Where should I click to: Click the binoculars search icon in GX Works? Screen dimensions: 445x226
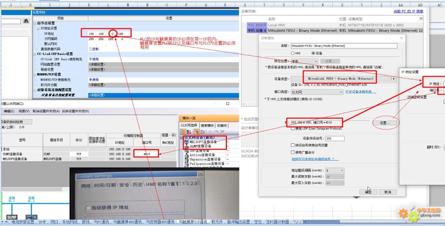26,21
